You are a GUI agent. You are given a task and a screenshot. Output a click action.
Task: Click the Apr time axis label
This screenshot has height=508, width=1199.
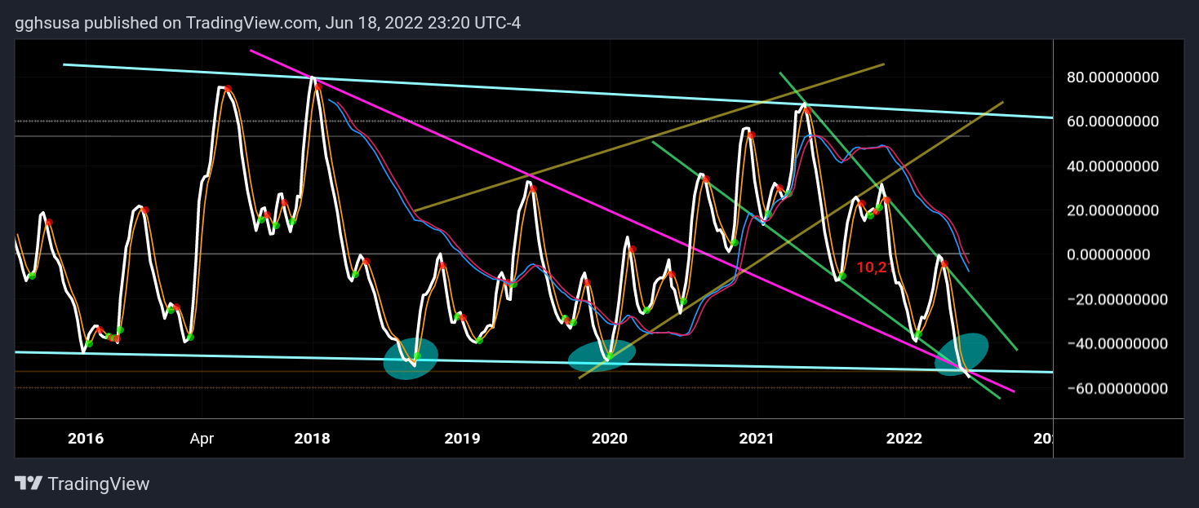tap(202, 439)
